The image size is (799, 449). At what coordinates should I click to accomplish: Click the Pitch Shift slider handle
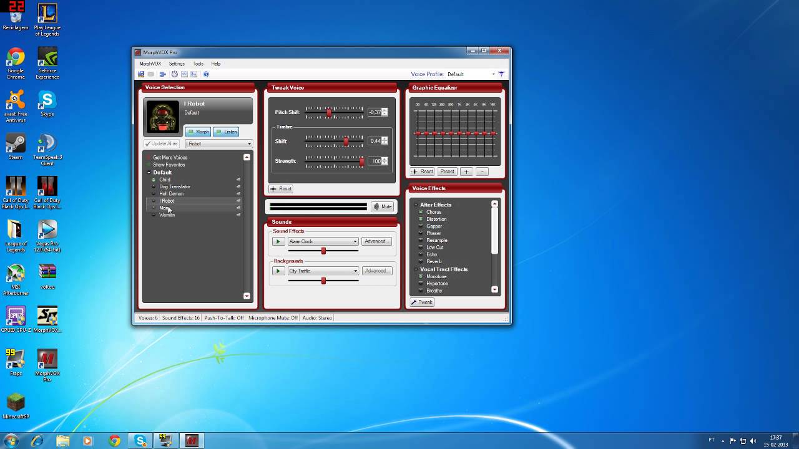(x=329, y=112)
